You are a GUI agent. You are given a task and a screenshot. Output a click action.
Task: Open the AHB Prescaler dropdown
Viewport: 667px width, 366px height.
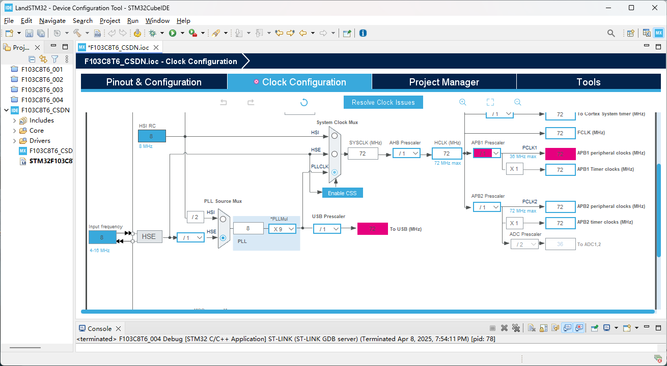[x=406, y=153]
